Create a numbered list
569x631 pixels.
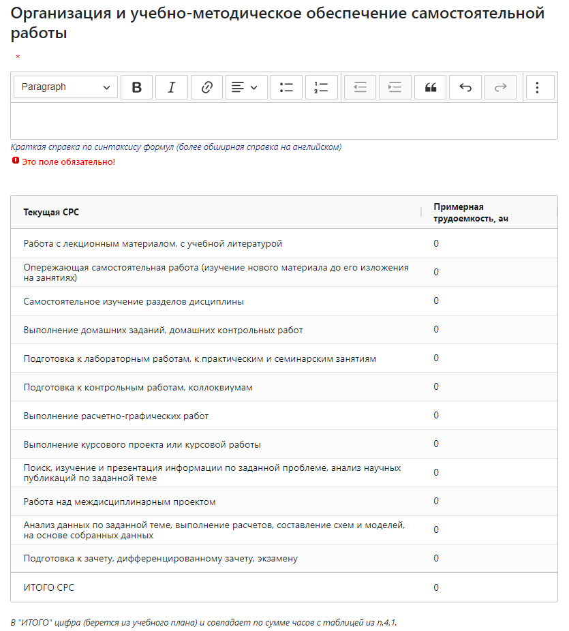pyautogui.click(x=321, y=87)
